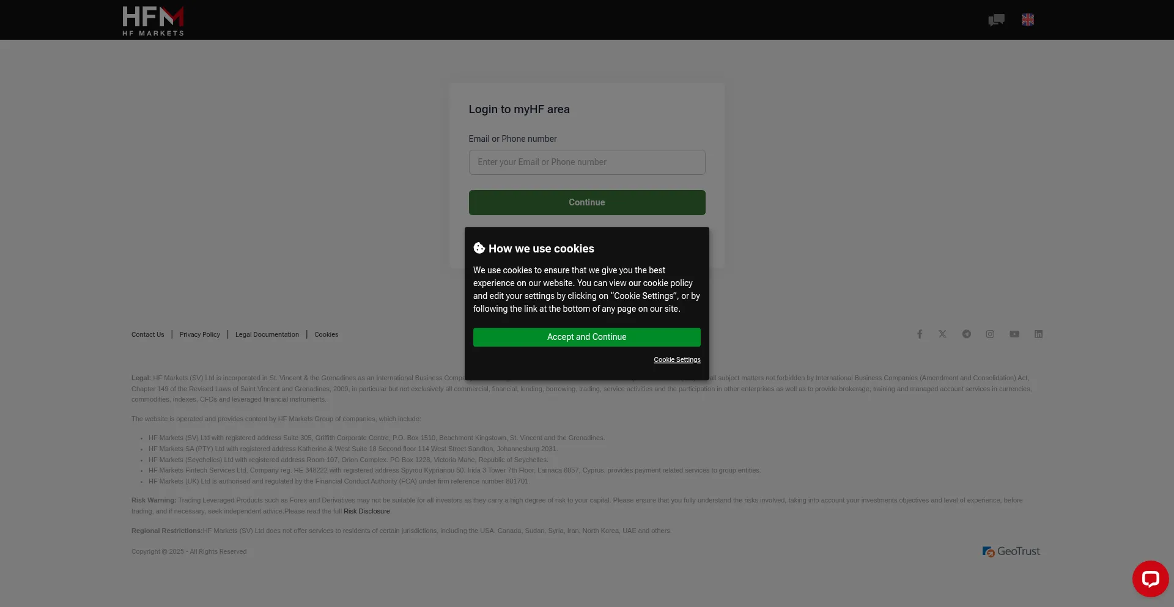Screen dimensions: 1174x607
Task: Click the GeoTrust security badge
Action: (x=1011, y=551)
